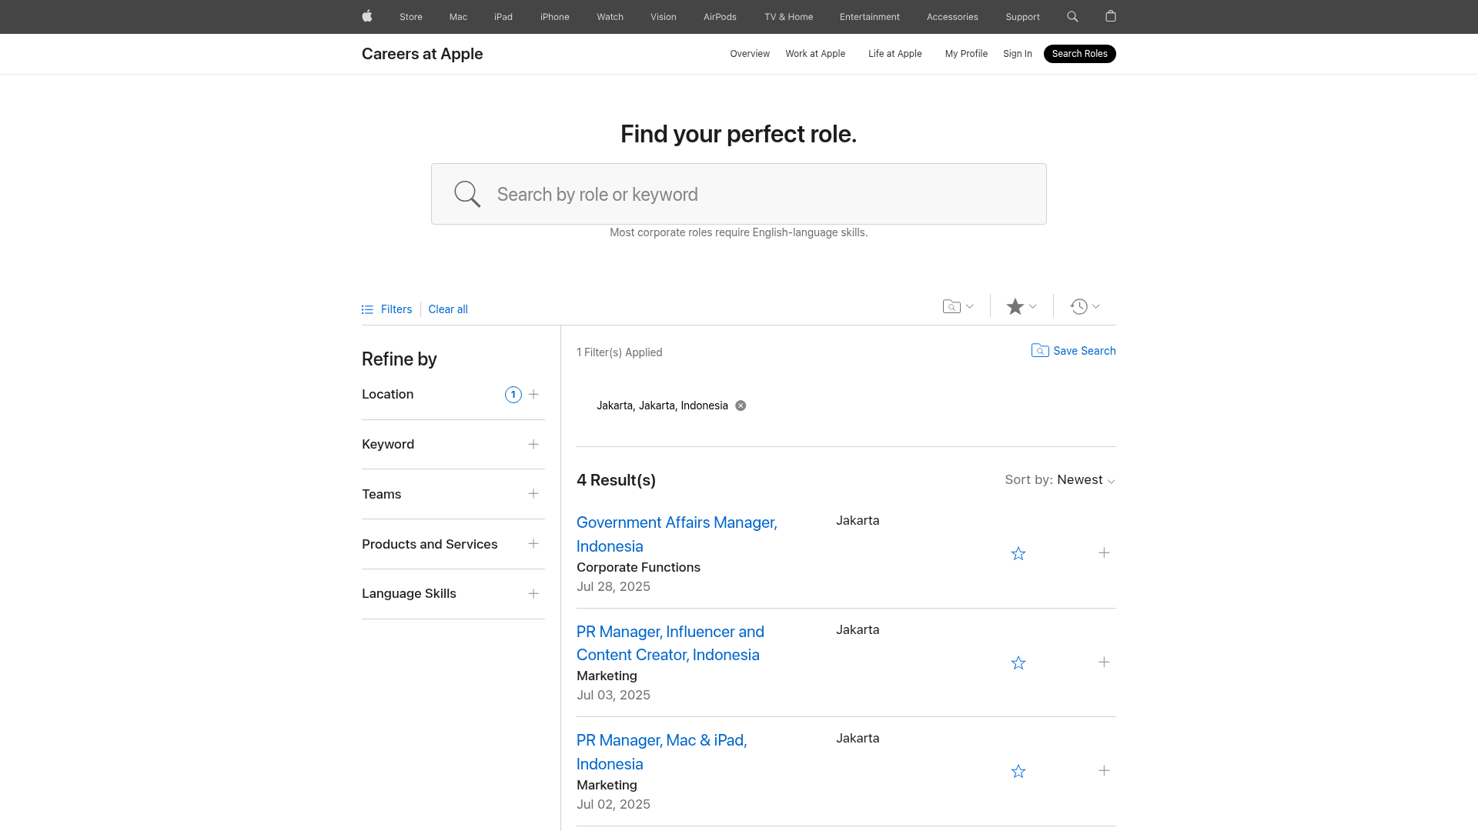1478x831 pixels.
Task: Select the '4 Result(s)' heading text
Action: pos(616,480)
